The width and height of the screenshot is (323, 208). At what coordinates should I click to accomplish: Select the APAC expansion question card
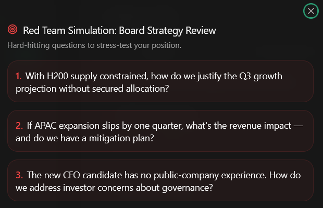coord(160,131)
